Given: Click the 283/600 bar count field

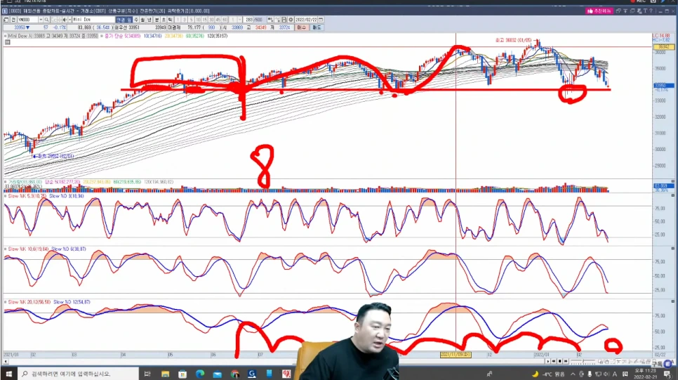Looking at the screenshot, I should tap(253, 20).
